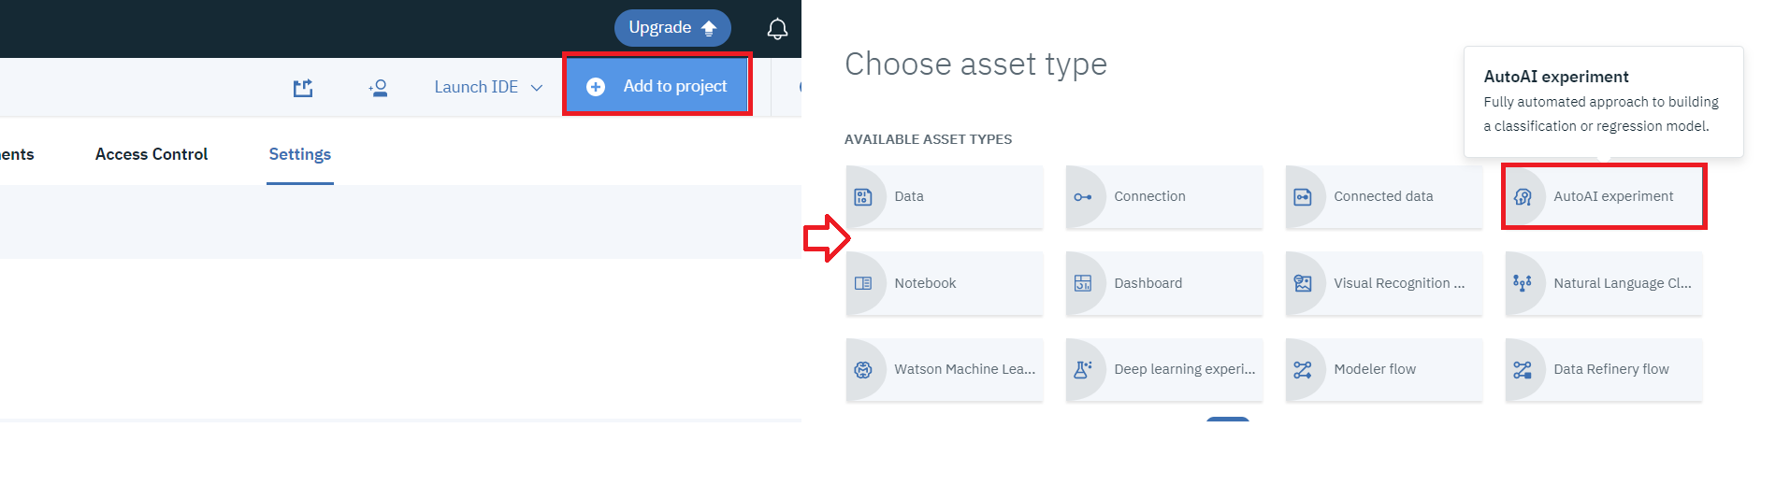This screenshot has height=485, width=1790.
Task: Pick the AutoAI experiment asset tile
Action: click(x=1604, y=197)
